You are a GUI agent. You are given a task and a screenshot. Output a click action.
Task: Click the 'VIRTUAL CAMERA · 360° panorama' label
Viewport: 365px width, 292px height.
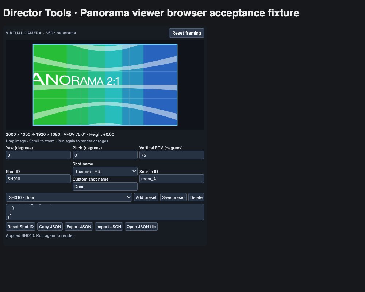[41, 33]
